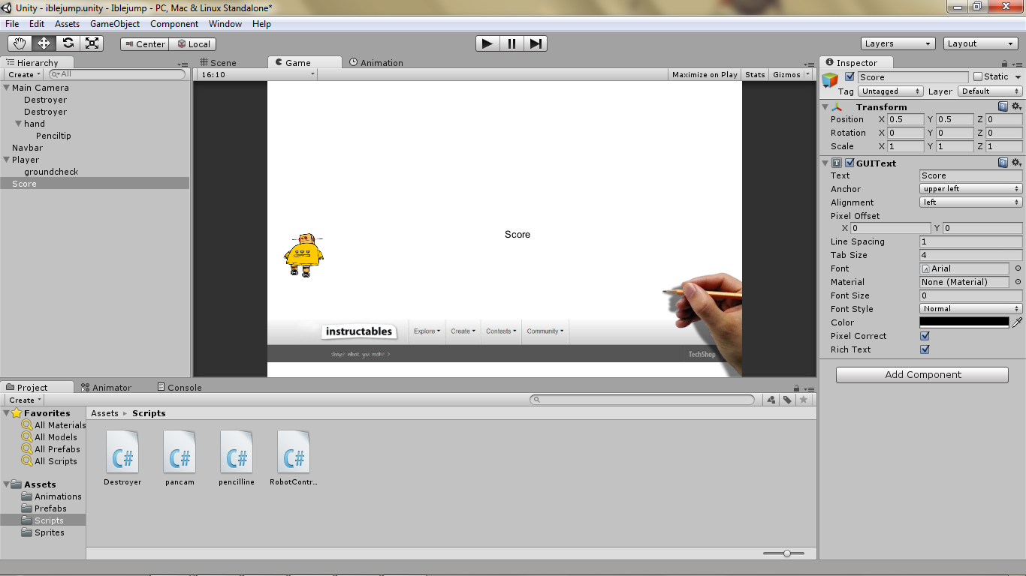Open the Component menu
The image size is (1026, 576).
(174, 24)
